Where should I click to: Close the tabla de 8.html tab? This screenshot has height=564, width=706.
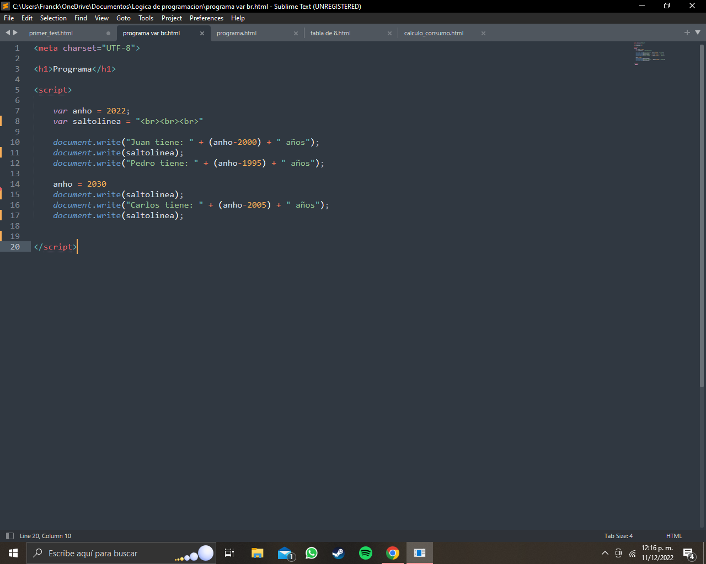389,33
